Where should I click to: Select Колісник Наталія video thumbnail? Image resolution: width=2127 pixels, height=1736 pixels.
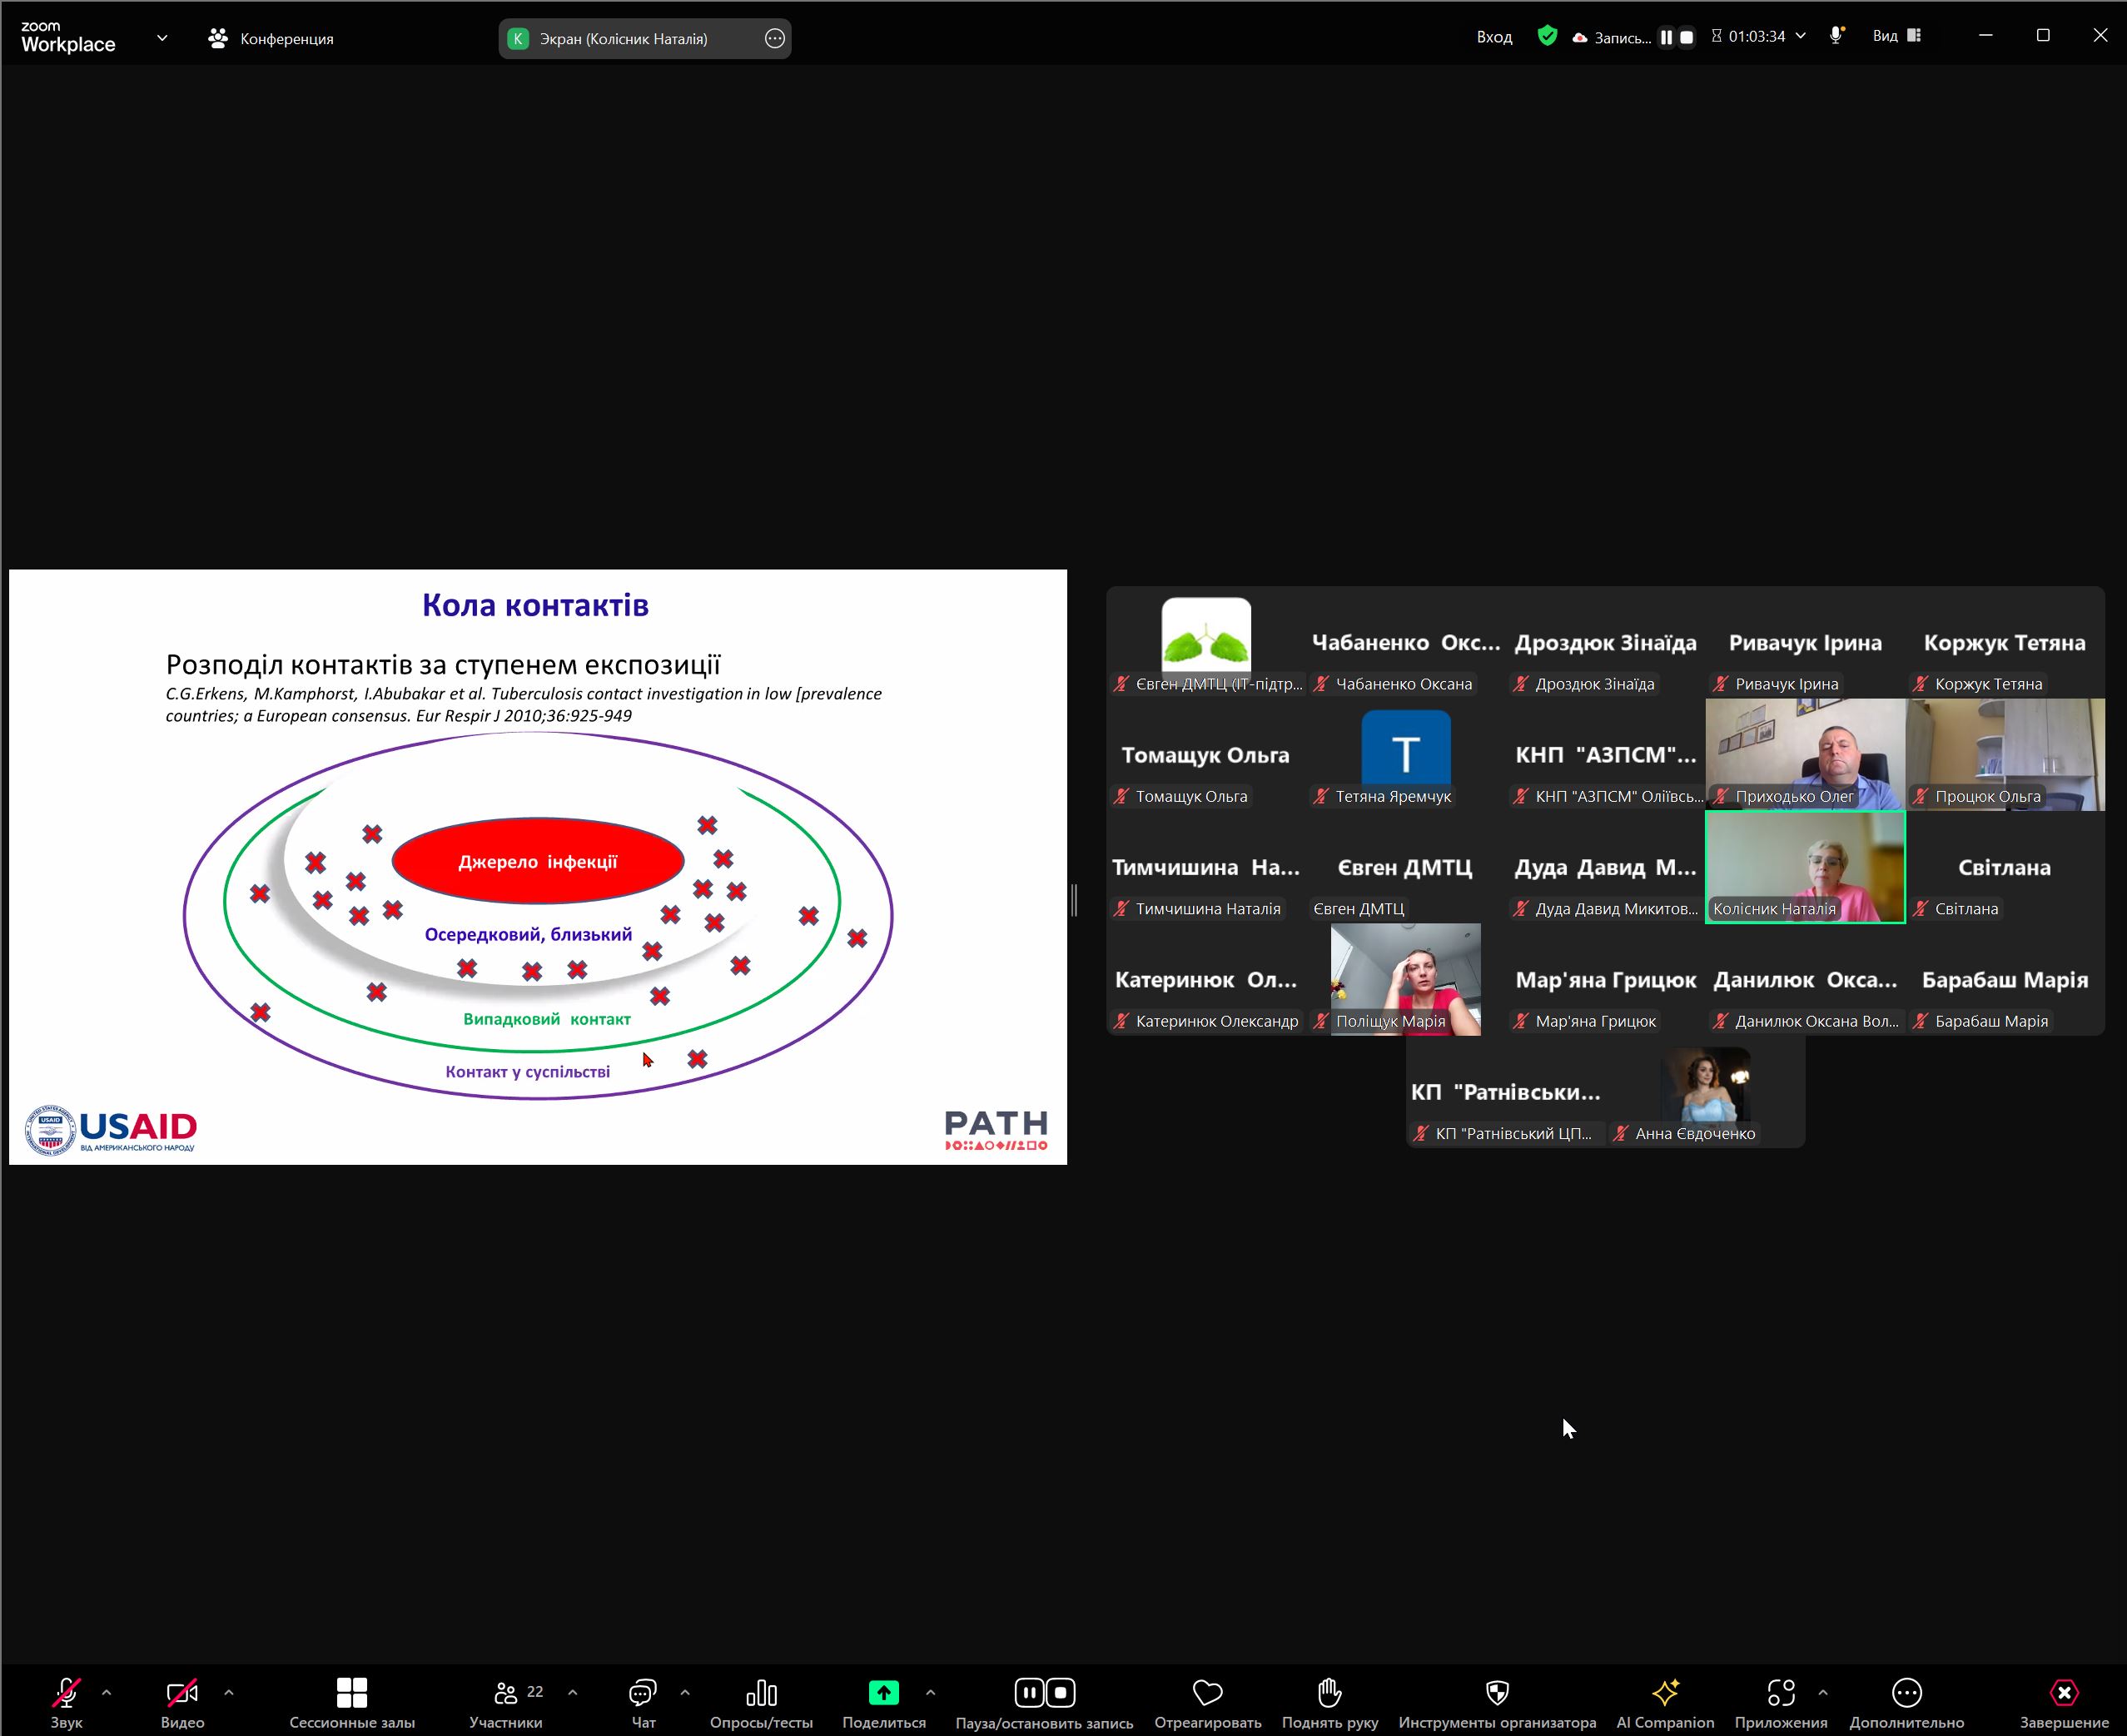pyautogui.click(x=1805, y=866)
